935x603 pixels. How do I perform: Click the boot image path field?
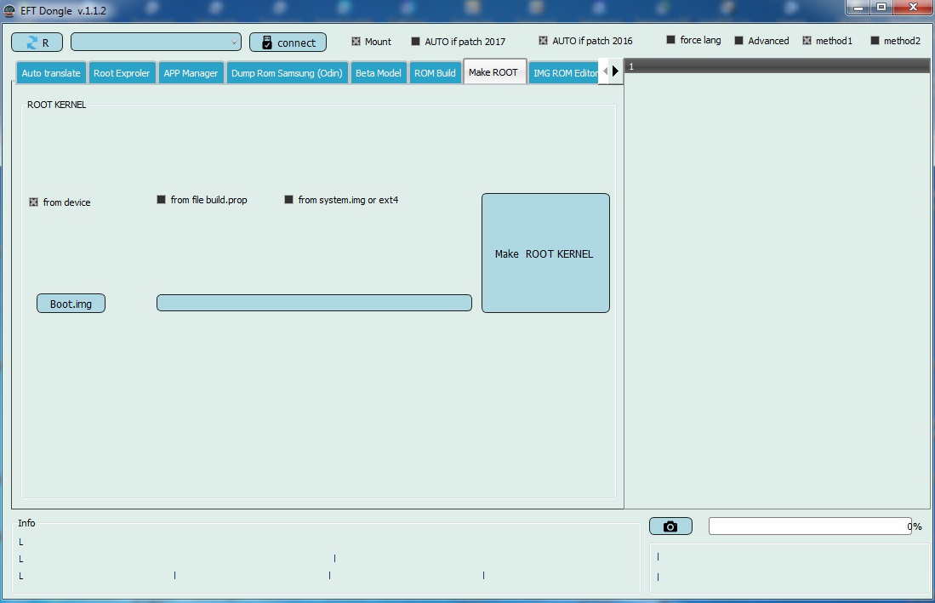[x=314, y=303]
